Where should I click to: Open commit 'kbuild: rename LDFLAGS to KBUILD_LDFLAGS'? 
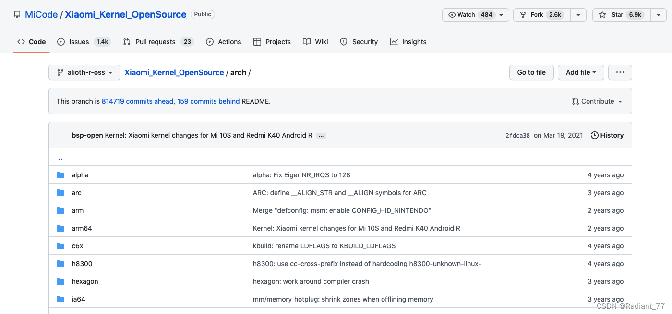coord(324,246)
